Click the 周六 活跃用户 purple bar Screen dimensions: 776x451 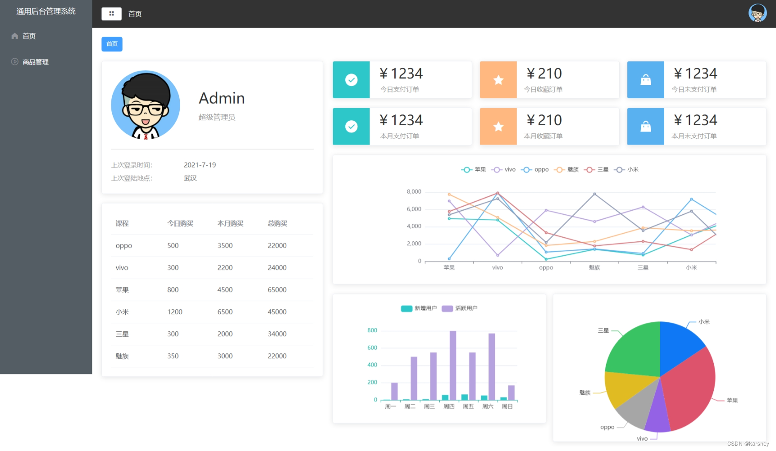point(492,367)
